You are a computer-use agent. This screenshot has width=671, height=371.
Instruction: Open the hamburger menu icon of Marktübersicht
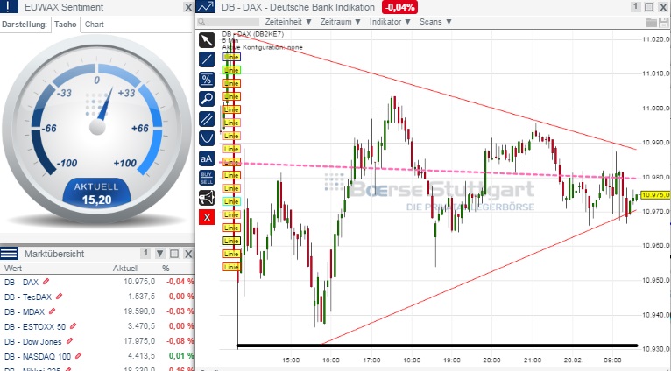tap(9, 254)
